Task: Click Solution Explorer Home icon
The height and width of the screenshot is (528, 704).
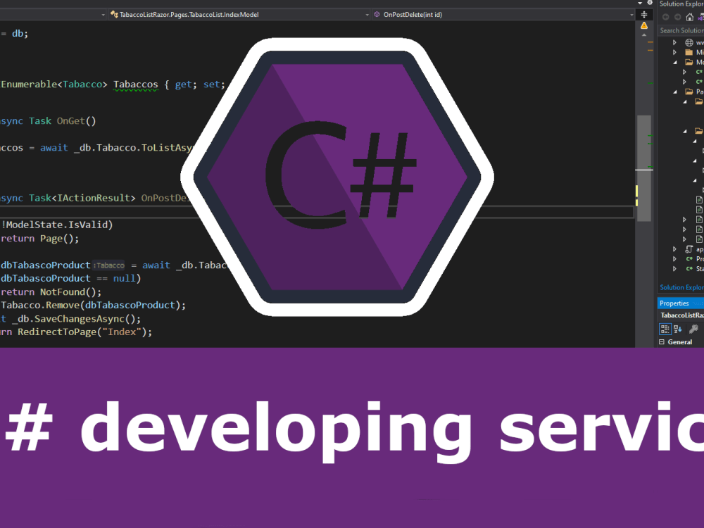Action: 690,17
